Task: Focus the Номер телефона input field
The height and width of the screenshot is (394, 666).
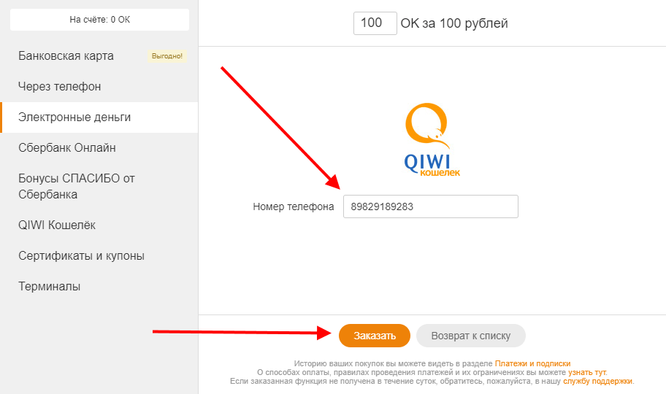Action: pos(430,206)
